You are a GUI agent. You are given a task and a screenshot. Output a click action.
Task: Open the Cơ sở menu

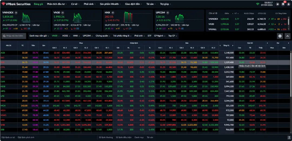pyautogui.click(x=75, y=4)
